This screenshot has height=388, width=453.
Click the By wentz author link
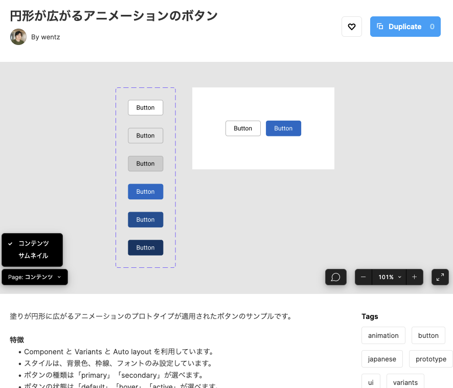pos(45,37)
